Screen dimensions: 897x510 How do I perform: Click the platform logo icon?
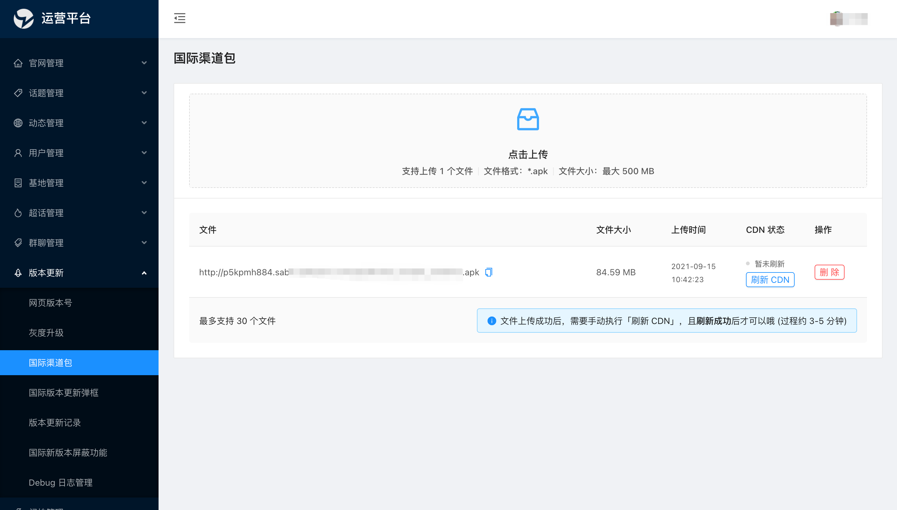(23, 18)
